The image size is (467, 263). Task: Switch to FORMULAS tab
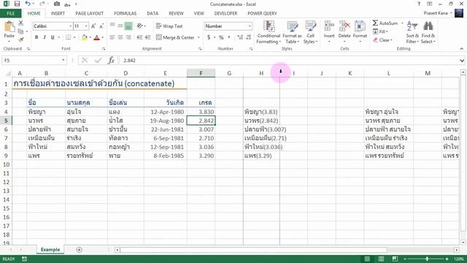tap(125, 13)
